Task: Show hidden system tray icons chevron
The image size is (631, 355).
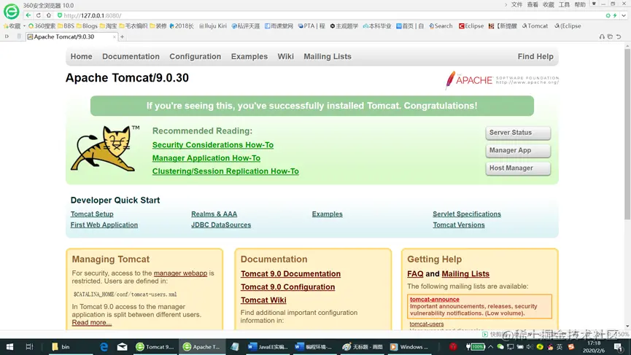Action: tap(490, 346)
